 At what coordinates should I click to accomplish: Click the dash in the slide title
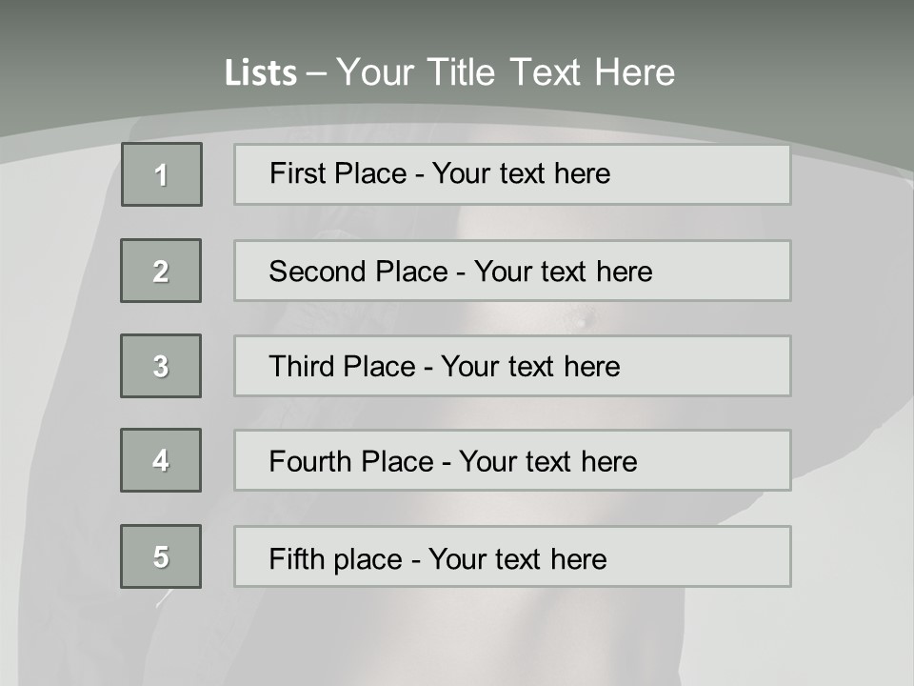pyautogui.click(x=317, y=72)
